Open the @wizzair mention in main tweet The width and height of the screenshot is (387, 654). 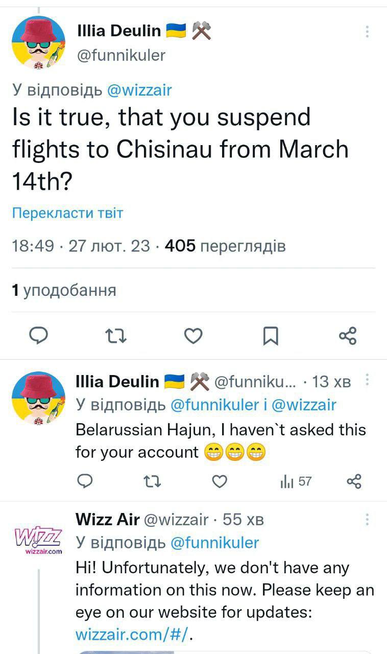[x=139, y=90]
